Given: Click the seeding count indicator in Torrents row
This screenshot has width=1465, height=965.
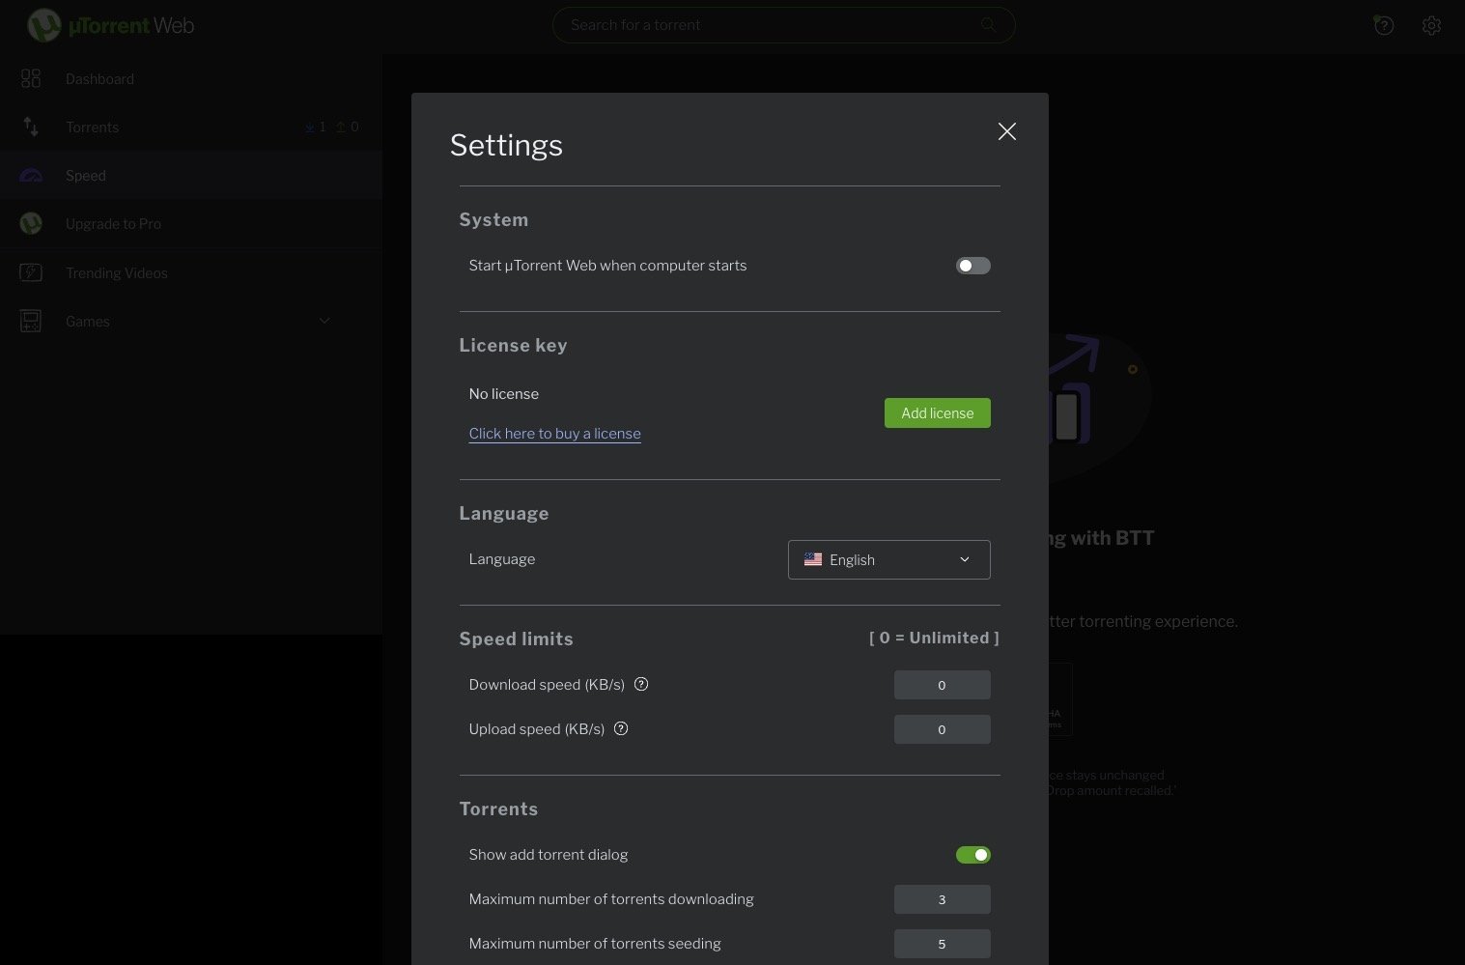Looking at the screenshot, I should [x=347, y=127].
